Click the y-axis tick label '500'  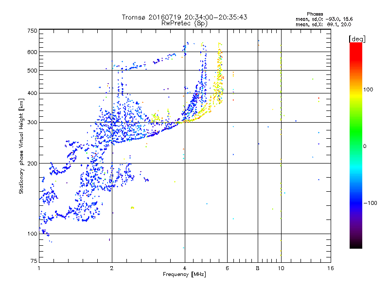coord(33,71)
